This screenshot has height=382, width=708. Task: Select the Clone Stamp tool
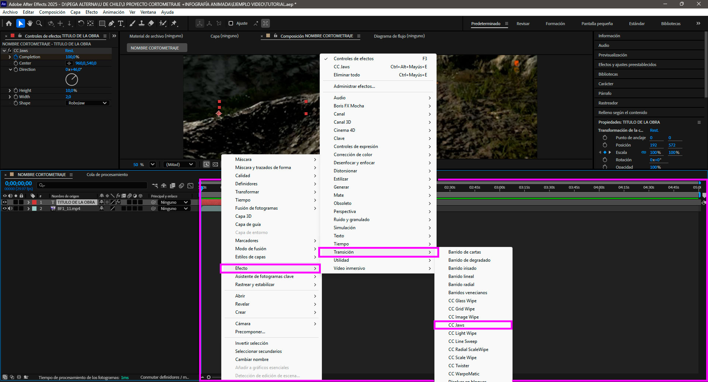pyautogui.click(x=141, y=23)
